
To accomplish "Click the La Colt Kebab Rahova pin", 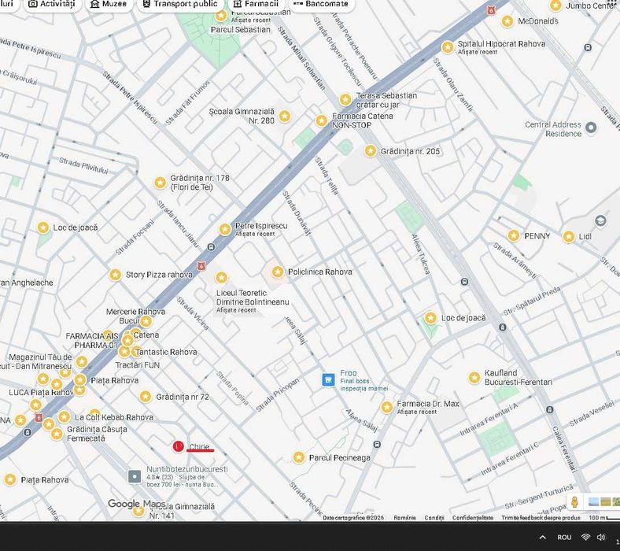I will [x=65, y=417].
